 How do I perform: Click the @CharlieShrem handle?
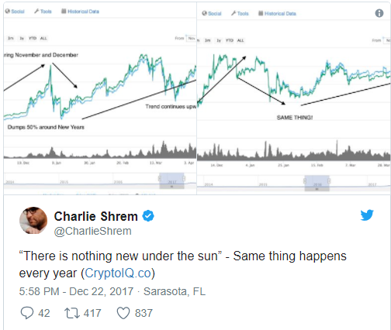click(x=92, y=231)
